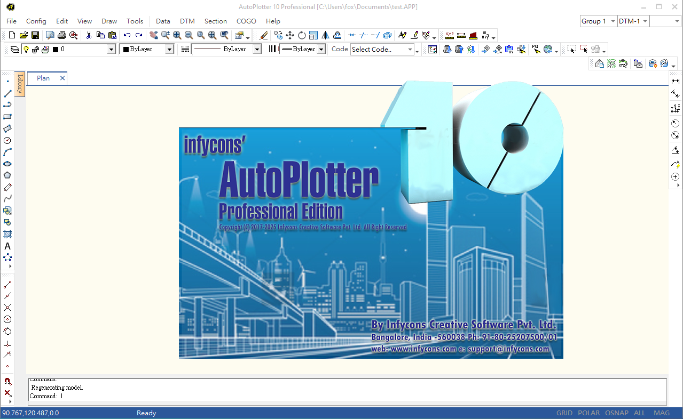Click the Cut scissors icon
The height and width of the screenshot is (419, 683).
point(89,35)
